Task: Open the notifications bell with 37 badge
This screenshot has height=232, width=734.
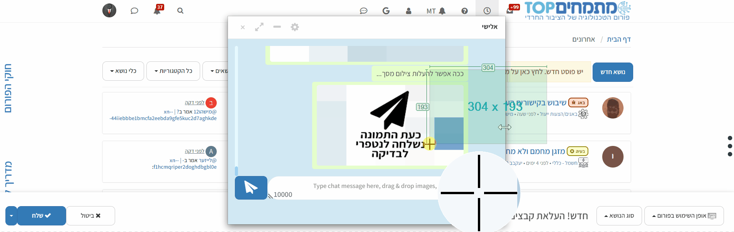Action: (x=157, y=10)
